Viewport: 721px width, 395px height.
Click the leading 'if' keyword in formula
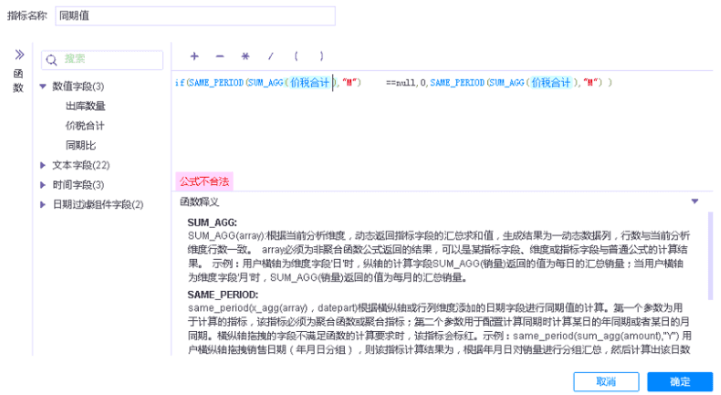pyautogui.click(x=179, y=83)
